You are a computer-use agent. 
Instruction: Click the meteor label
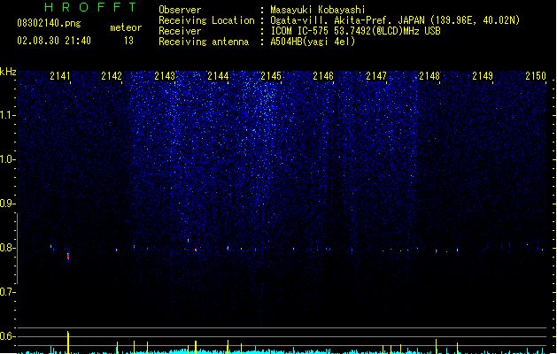click(x=126, y=27)
